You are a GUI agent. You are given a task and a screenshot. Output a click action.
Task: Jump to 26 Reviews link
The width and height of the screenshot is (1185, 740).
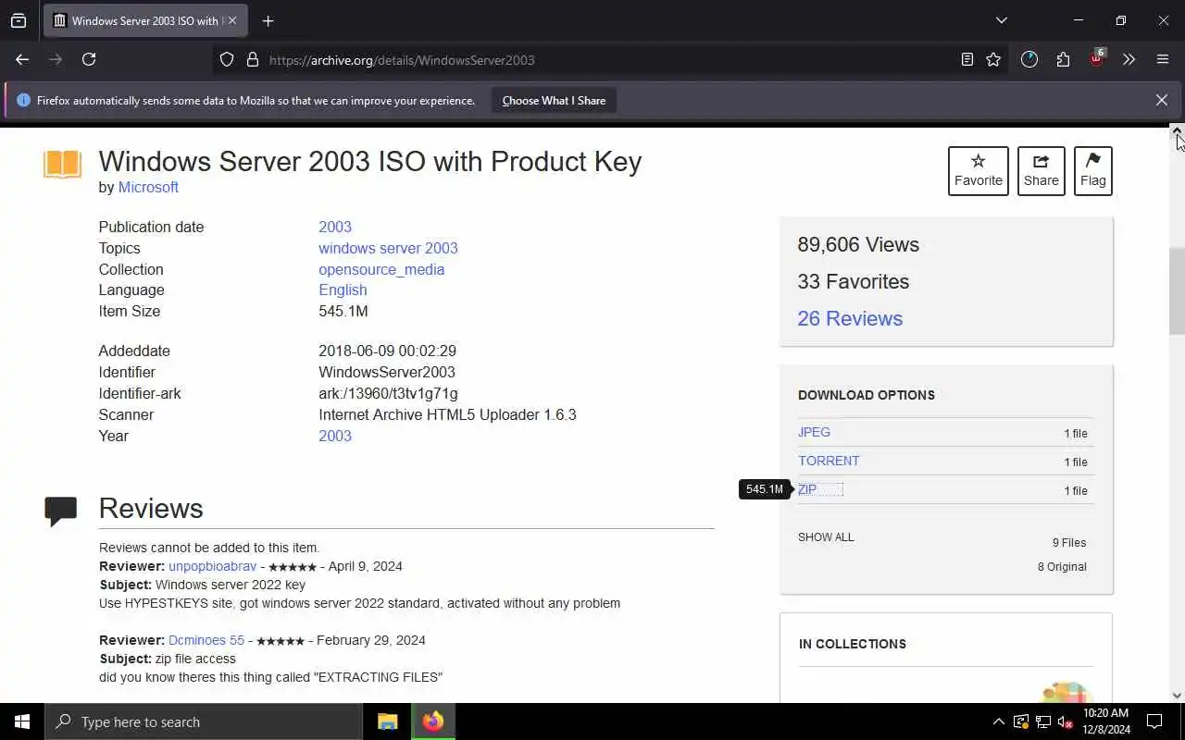(x=850, y=318)
